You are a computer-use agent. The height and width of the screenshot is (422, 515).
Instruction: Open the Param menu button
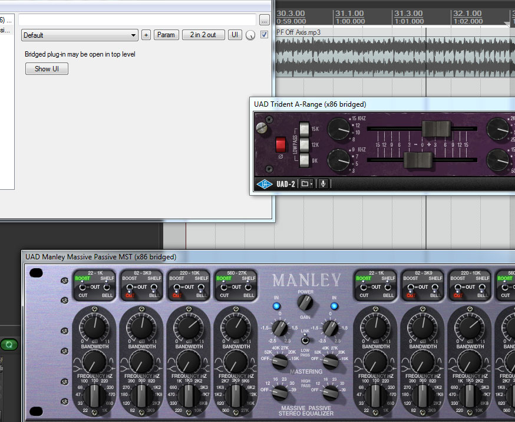pyautogui.click(x=166, y=35)
